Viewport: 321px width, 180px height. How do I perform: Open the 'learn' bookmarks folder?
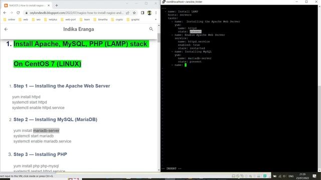pos(85,19)
